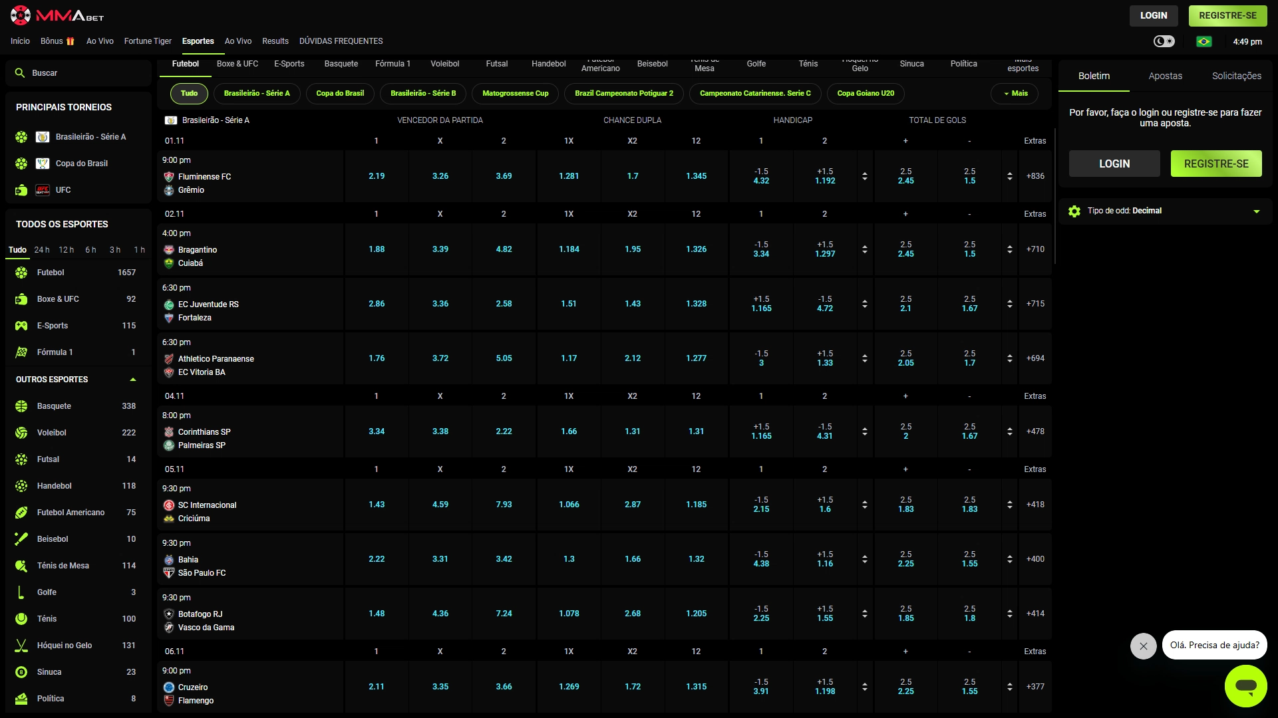1278x718 pixels.
Task: Open the Esportes navigation item
Action: click(x=198, y=41)
